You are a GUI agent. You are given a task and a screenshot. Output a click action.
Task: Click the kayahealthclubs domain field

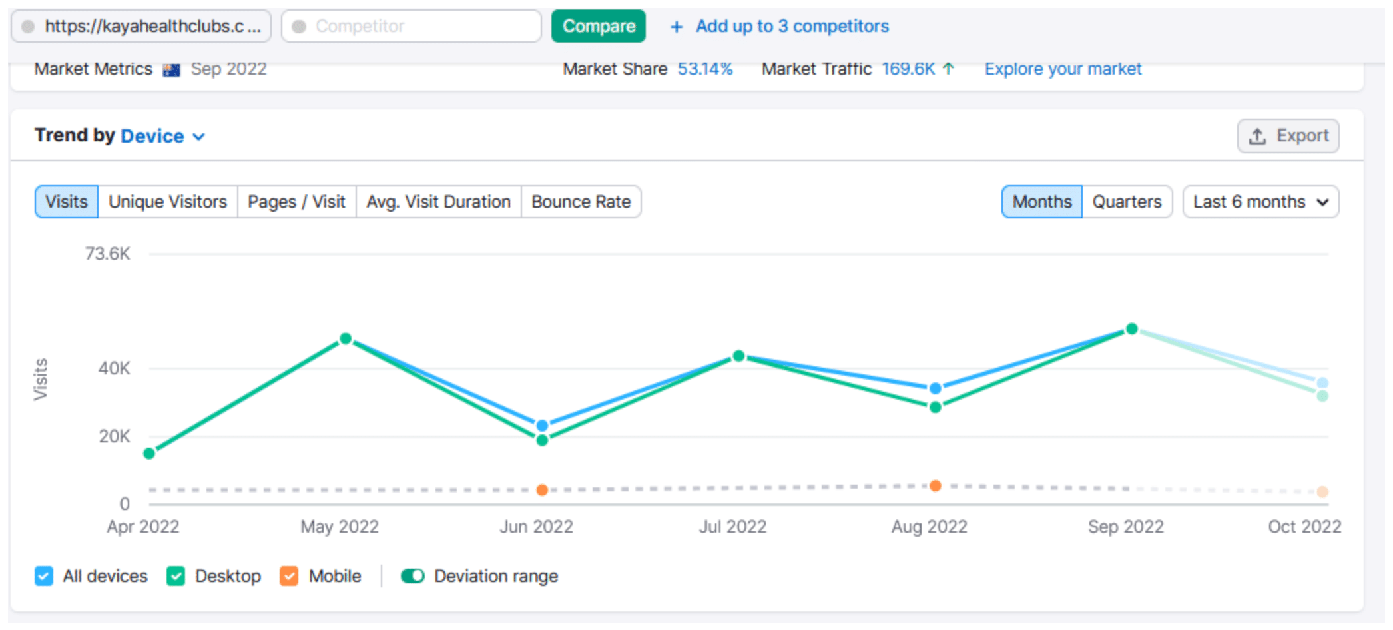coord(141,26)
